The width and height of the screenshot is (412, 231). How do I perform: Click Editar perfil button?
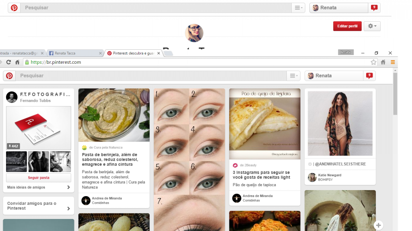point(347,26)
